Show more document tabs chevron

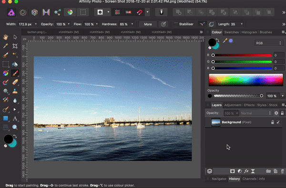click(201, 32)
